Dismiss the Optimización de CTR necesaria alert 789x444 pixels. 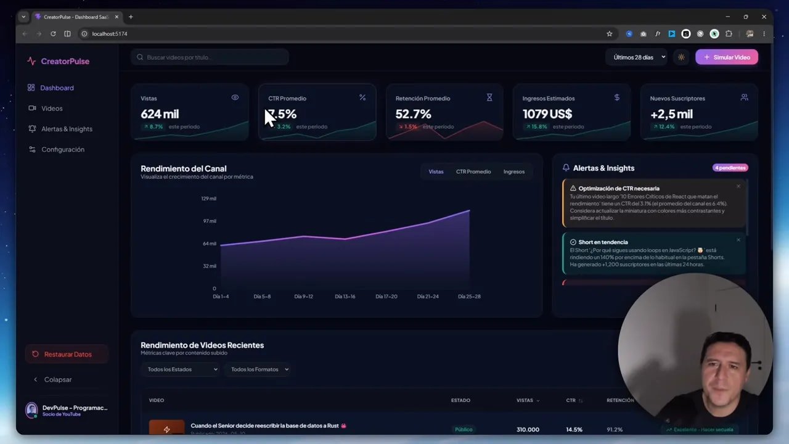tap(738, 186)
